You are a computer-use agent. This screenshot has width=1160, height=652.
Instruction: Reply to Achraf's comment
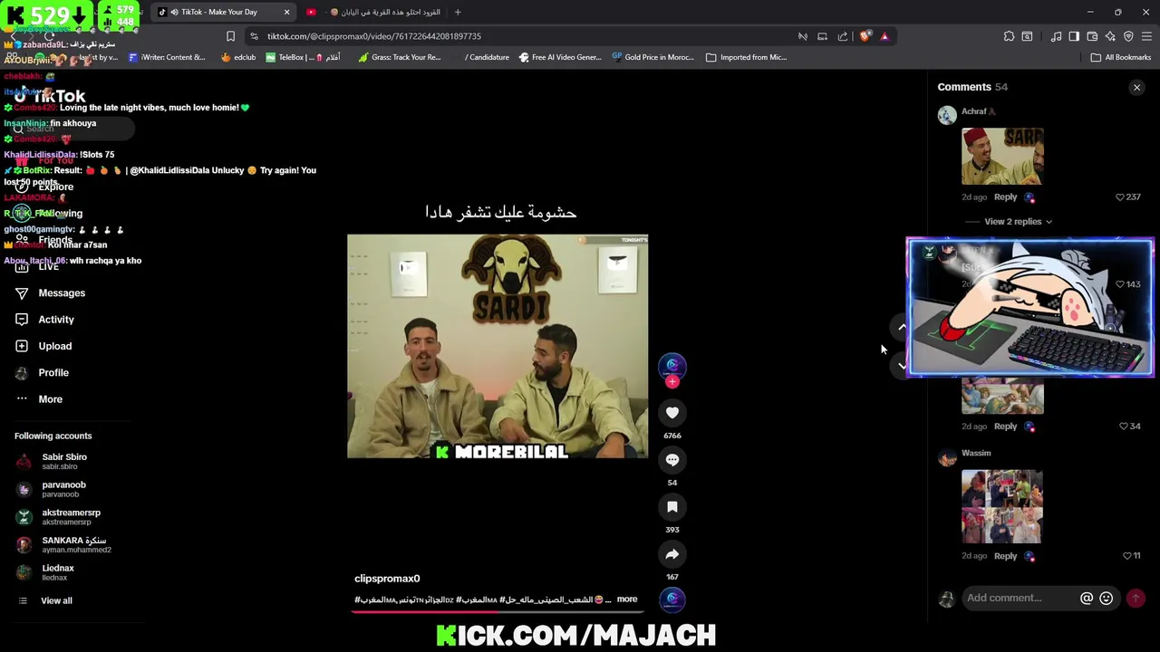pos(1005,197)
